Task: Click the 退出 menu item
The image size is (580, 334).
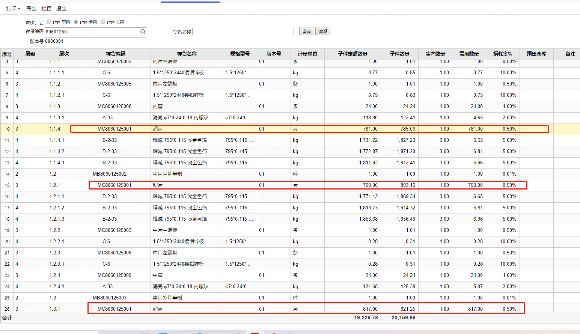Action: point(62,9)
